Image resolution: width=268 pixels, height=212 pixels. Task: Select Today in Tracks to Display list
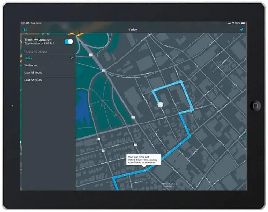point(28,58)
